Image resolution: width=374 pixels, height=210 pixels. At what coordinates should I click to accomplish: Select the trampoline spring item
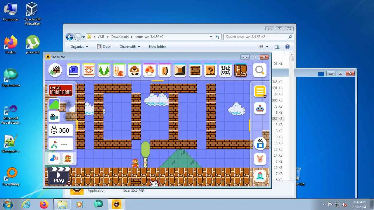click(89, 70)
